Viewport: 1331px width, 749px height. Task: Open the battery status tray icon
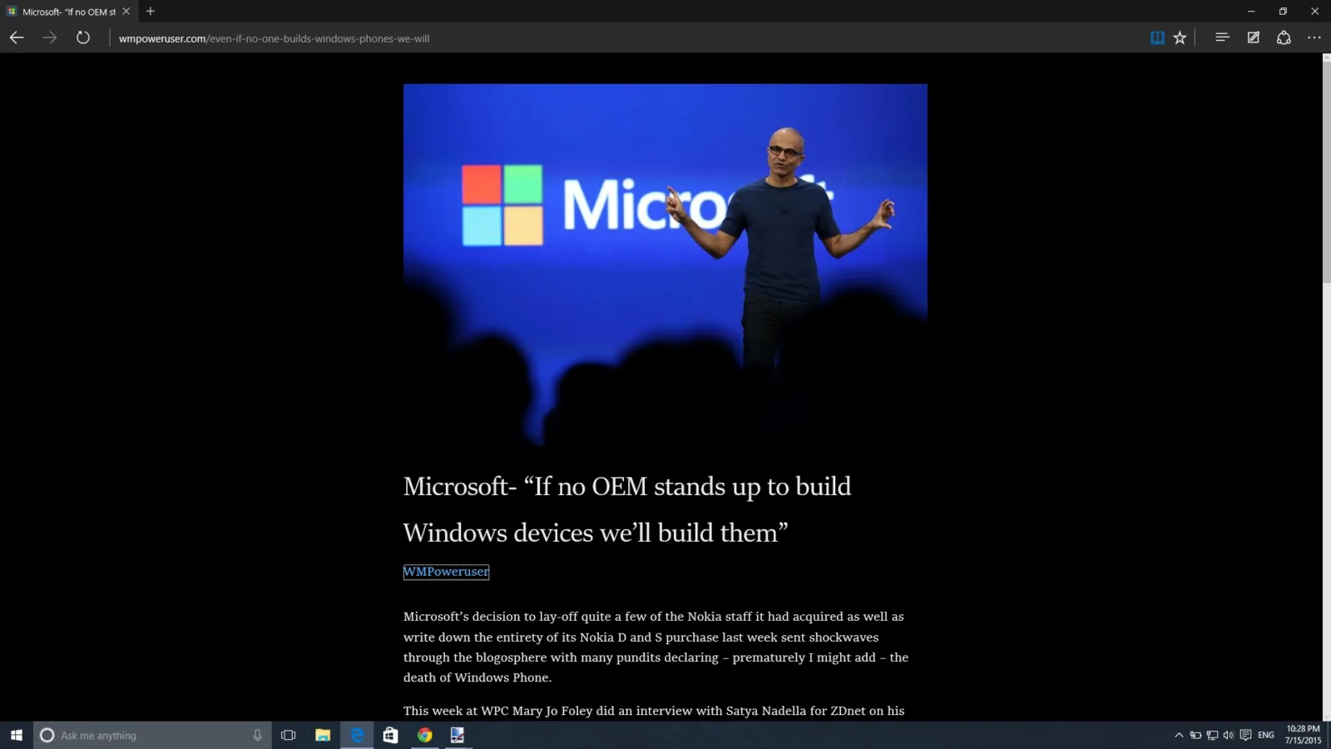tap(1195, 735)
